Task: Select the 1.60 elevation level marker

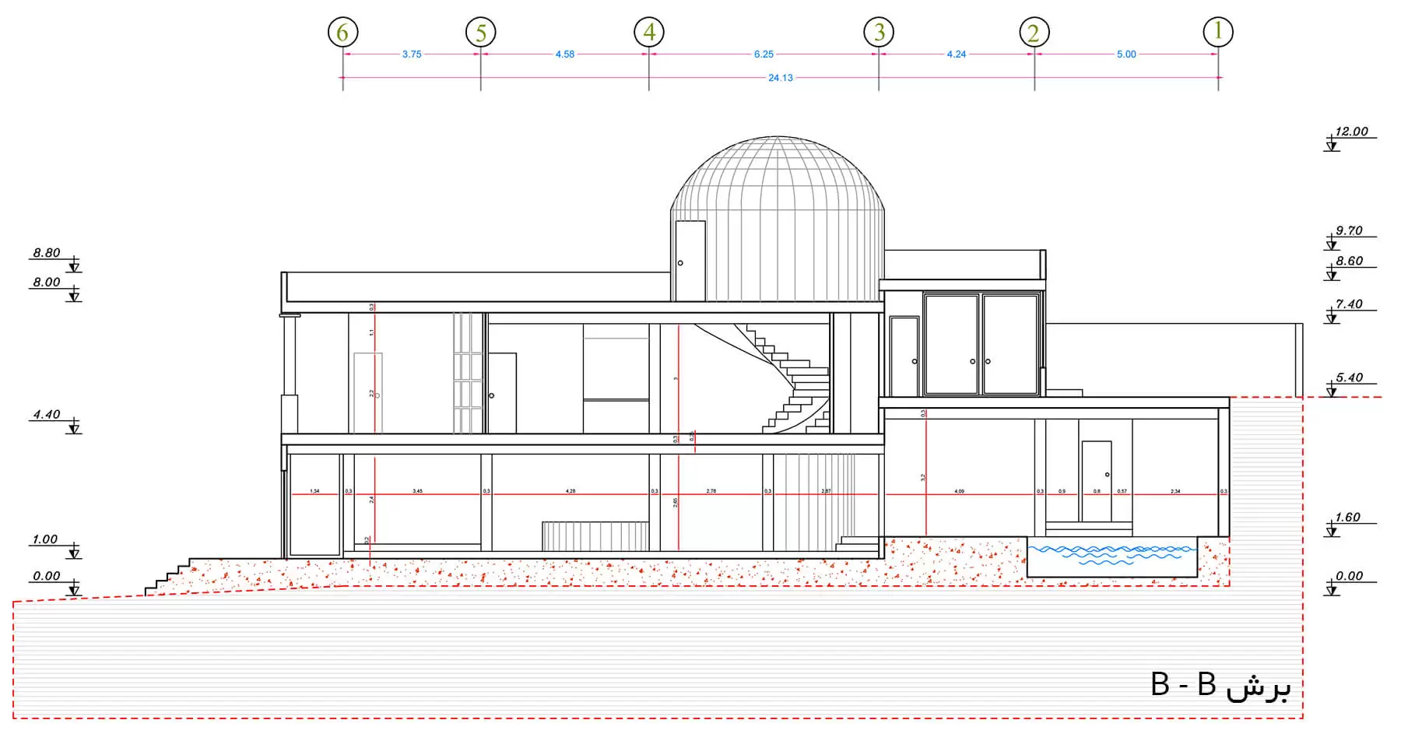Action: click(1347, 518)
